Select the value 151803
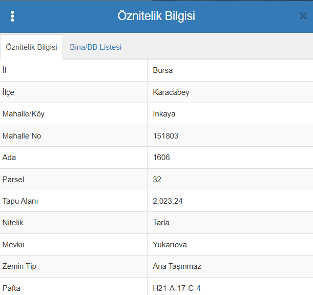Viewport: 313px width, 295px height. [x=165, y=136]
